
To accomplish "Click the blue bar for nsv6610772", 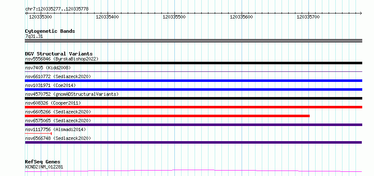I will coord(193,81).
